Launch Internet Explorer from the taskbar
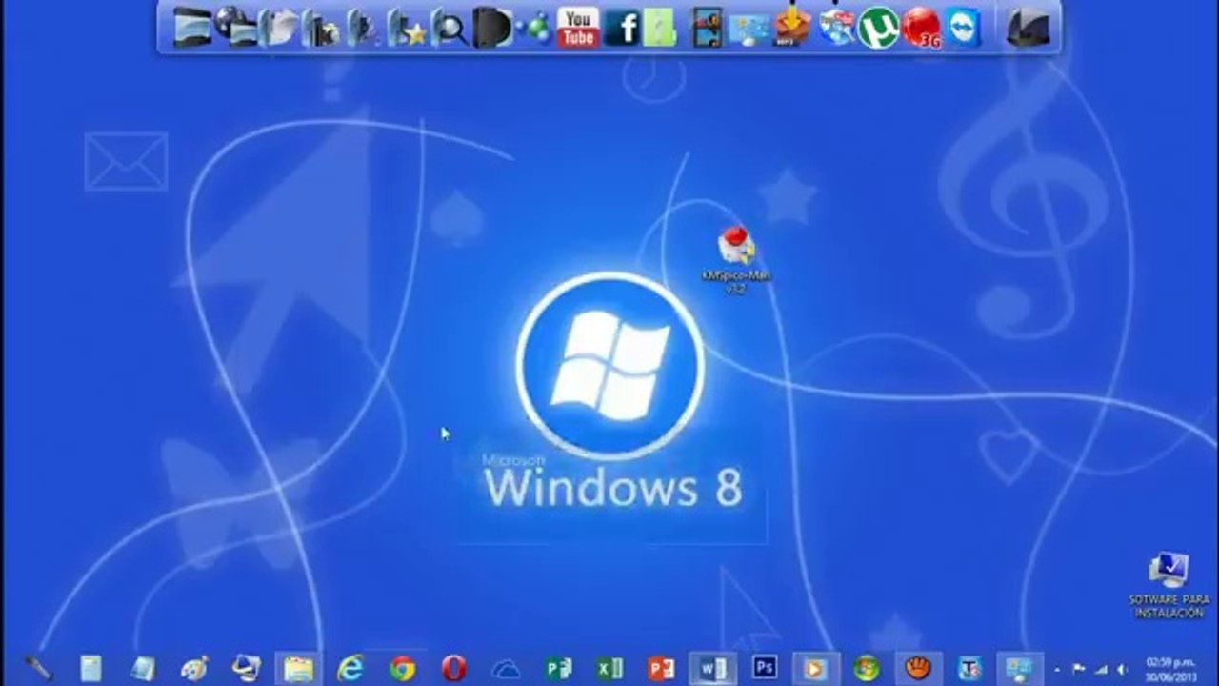 click(x=350, y=669)
